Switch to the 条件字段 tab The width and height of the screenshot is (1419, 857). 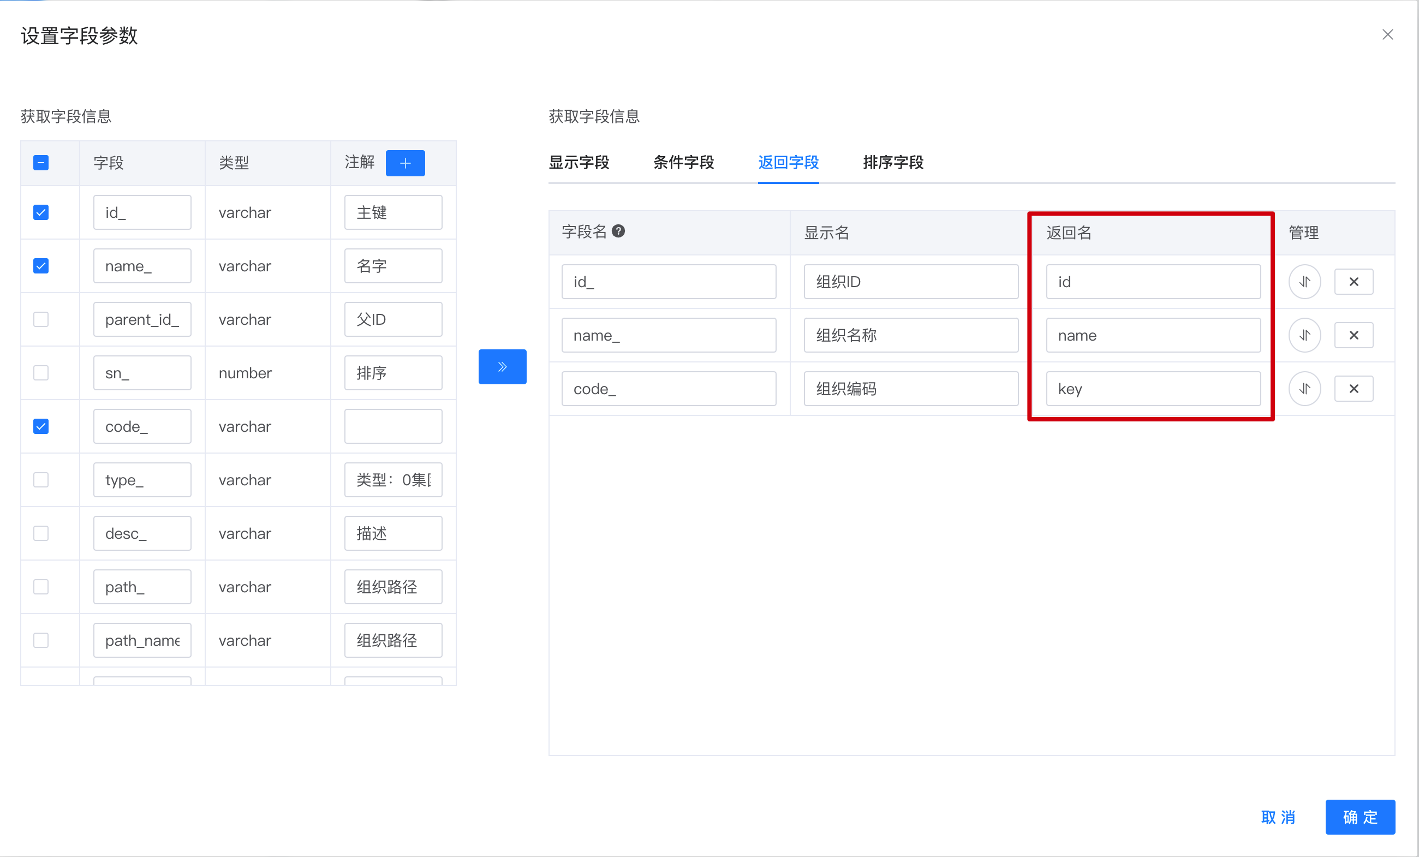pos(684,163)
